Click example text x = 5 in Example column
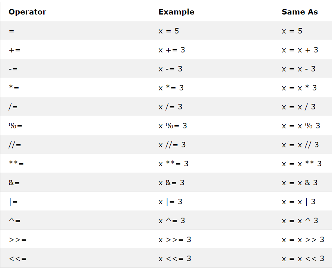 click(x=168, y=31)
